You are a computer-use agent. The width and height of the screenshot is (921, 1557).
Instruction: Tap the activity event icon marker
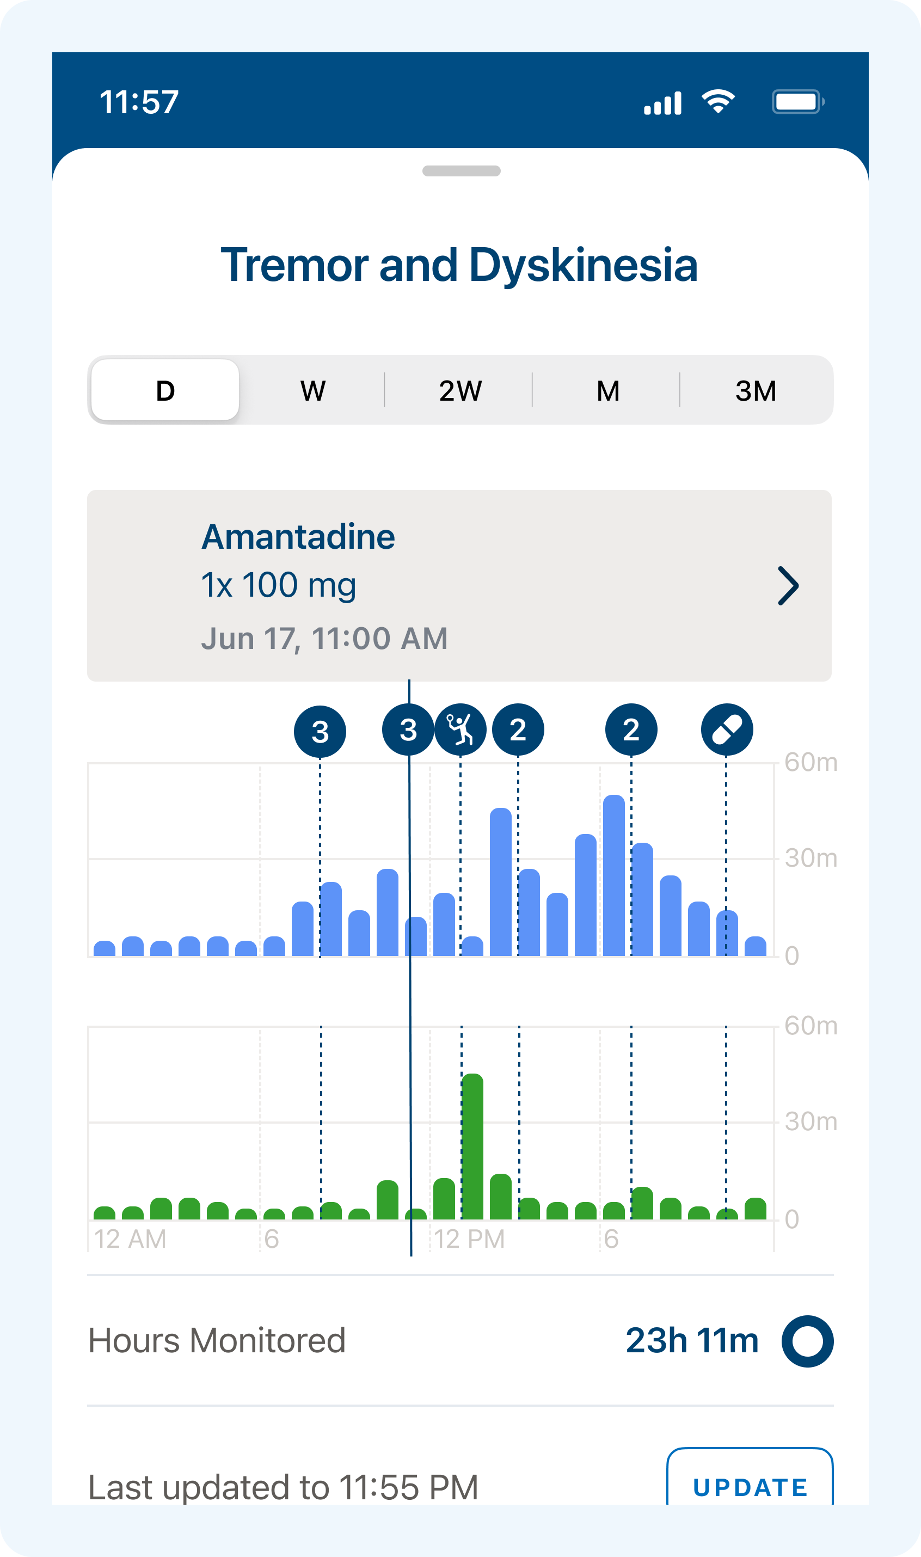click(x=460, y=729)
